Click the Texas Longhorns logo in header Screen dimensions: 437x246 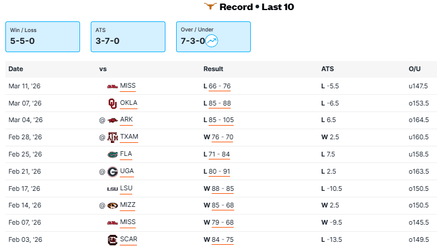209,7
